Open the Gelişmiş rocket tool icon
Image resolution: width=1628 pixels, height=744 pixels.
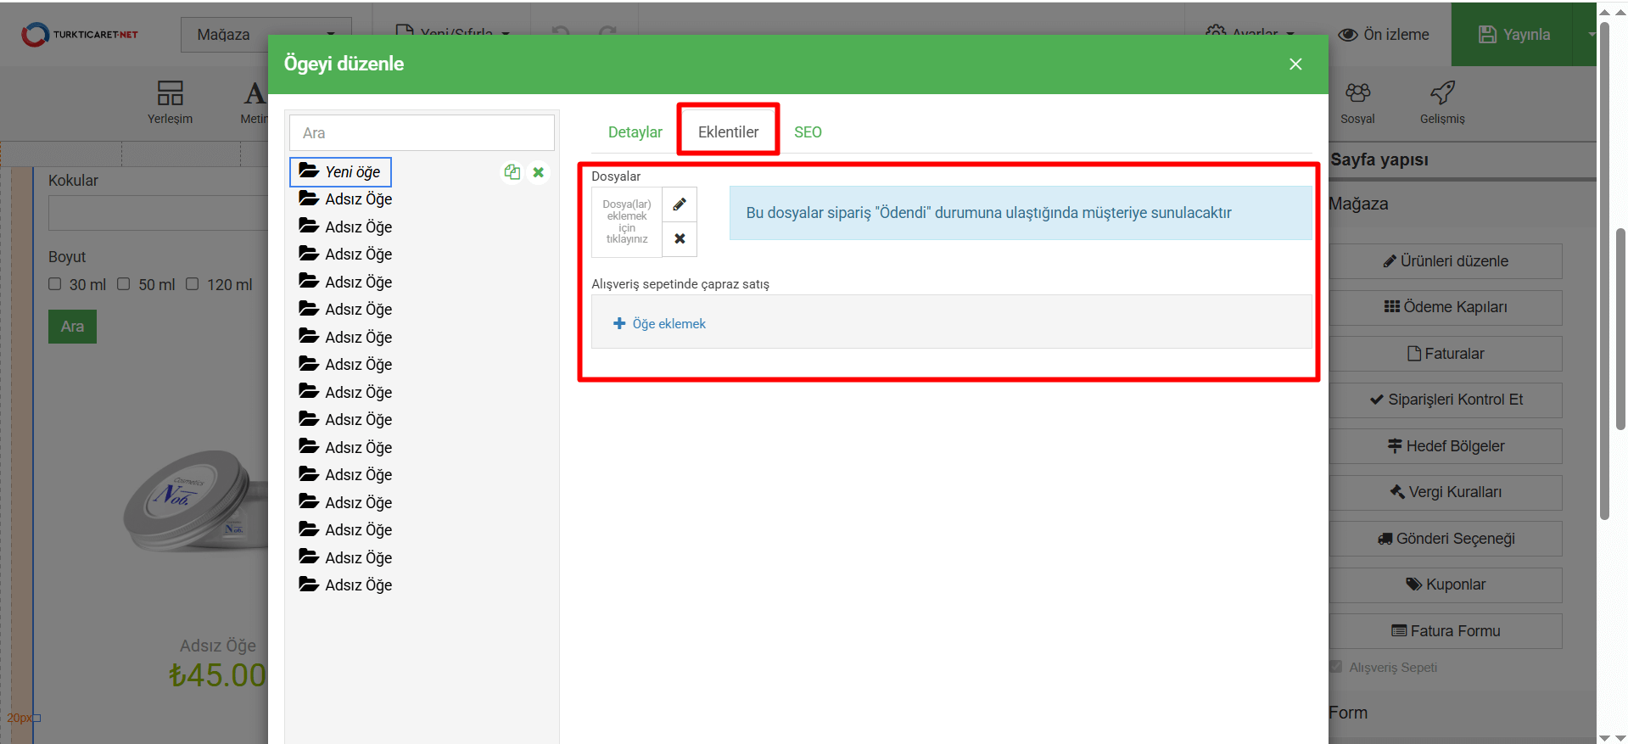pyautogui.click(x=1442, y=102)
